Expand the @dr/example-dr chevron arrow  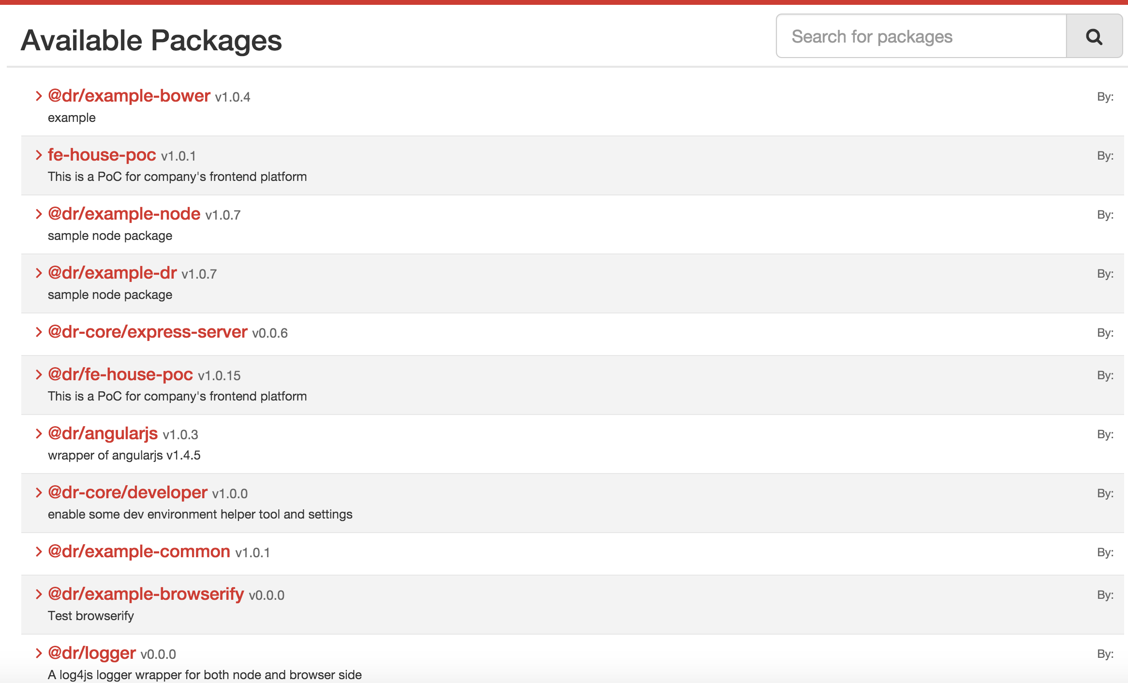pyautogui.click(x=39, y=273)
